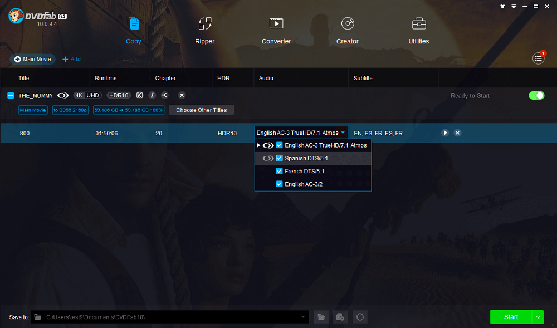Click the DVDFab monkey logo
Viewport: 557px width, 328px height.
(x=16, y=16)
